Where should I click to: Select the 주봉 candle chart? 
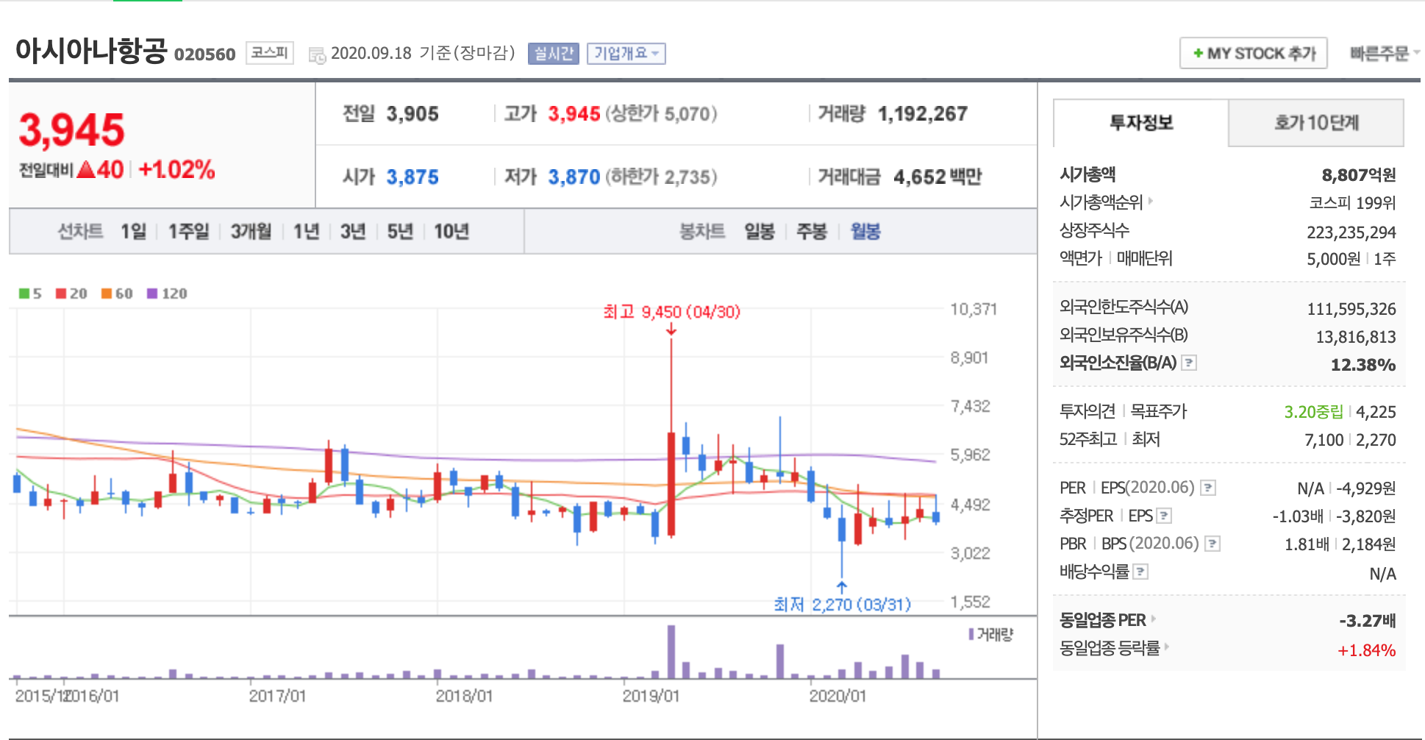(x=812, y=232)
